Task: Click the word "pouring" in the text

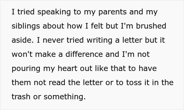Action: coord(25,69)
